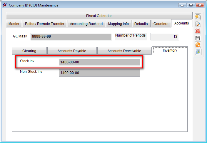Click the red X delete icon
The width and height of the screenshot is (207, 143).
[x=198, y=31]
